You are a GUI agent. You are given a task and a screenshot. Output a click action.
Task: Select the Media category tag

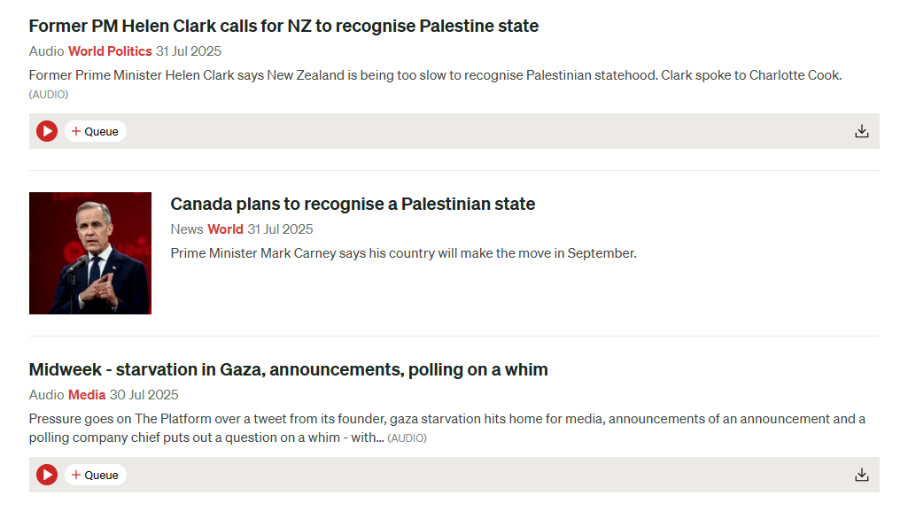[x=87, y=395]
